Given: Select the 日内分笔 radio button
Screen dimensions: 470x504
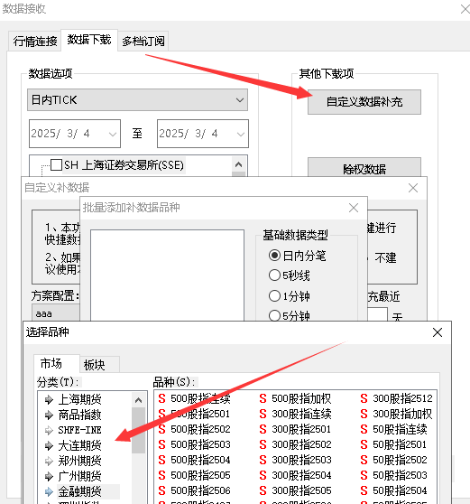Looking at the screenshot, I should coord(274,256).
